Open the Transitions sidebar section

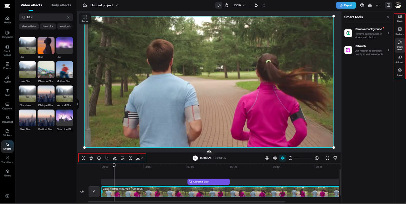pyautogui.click(x=7, y=160)
